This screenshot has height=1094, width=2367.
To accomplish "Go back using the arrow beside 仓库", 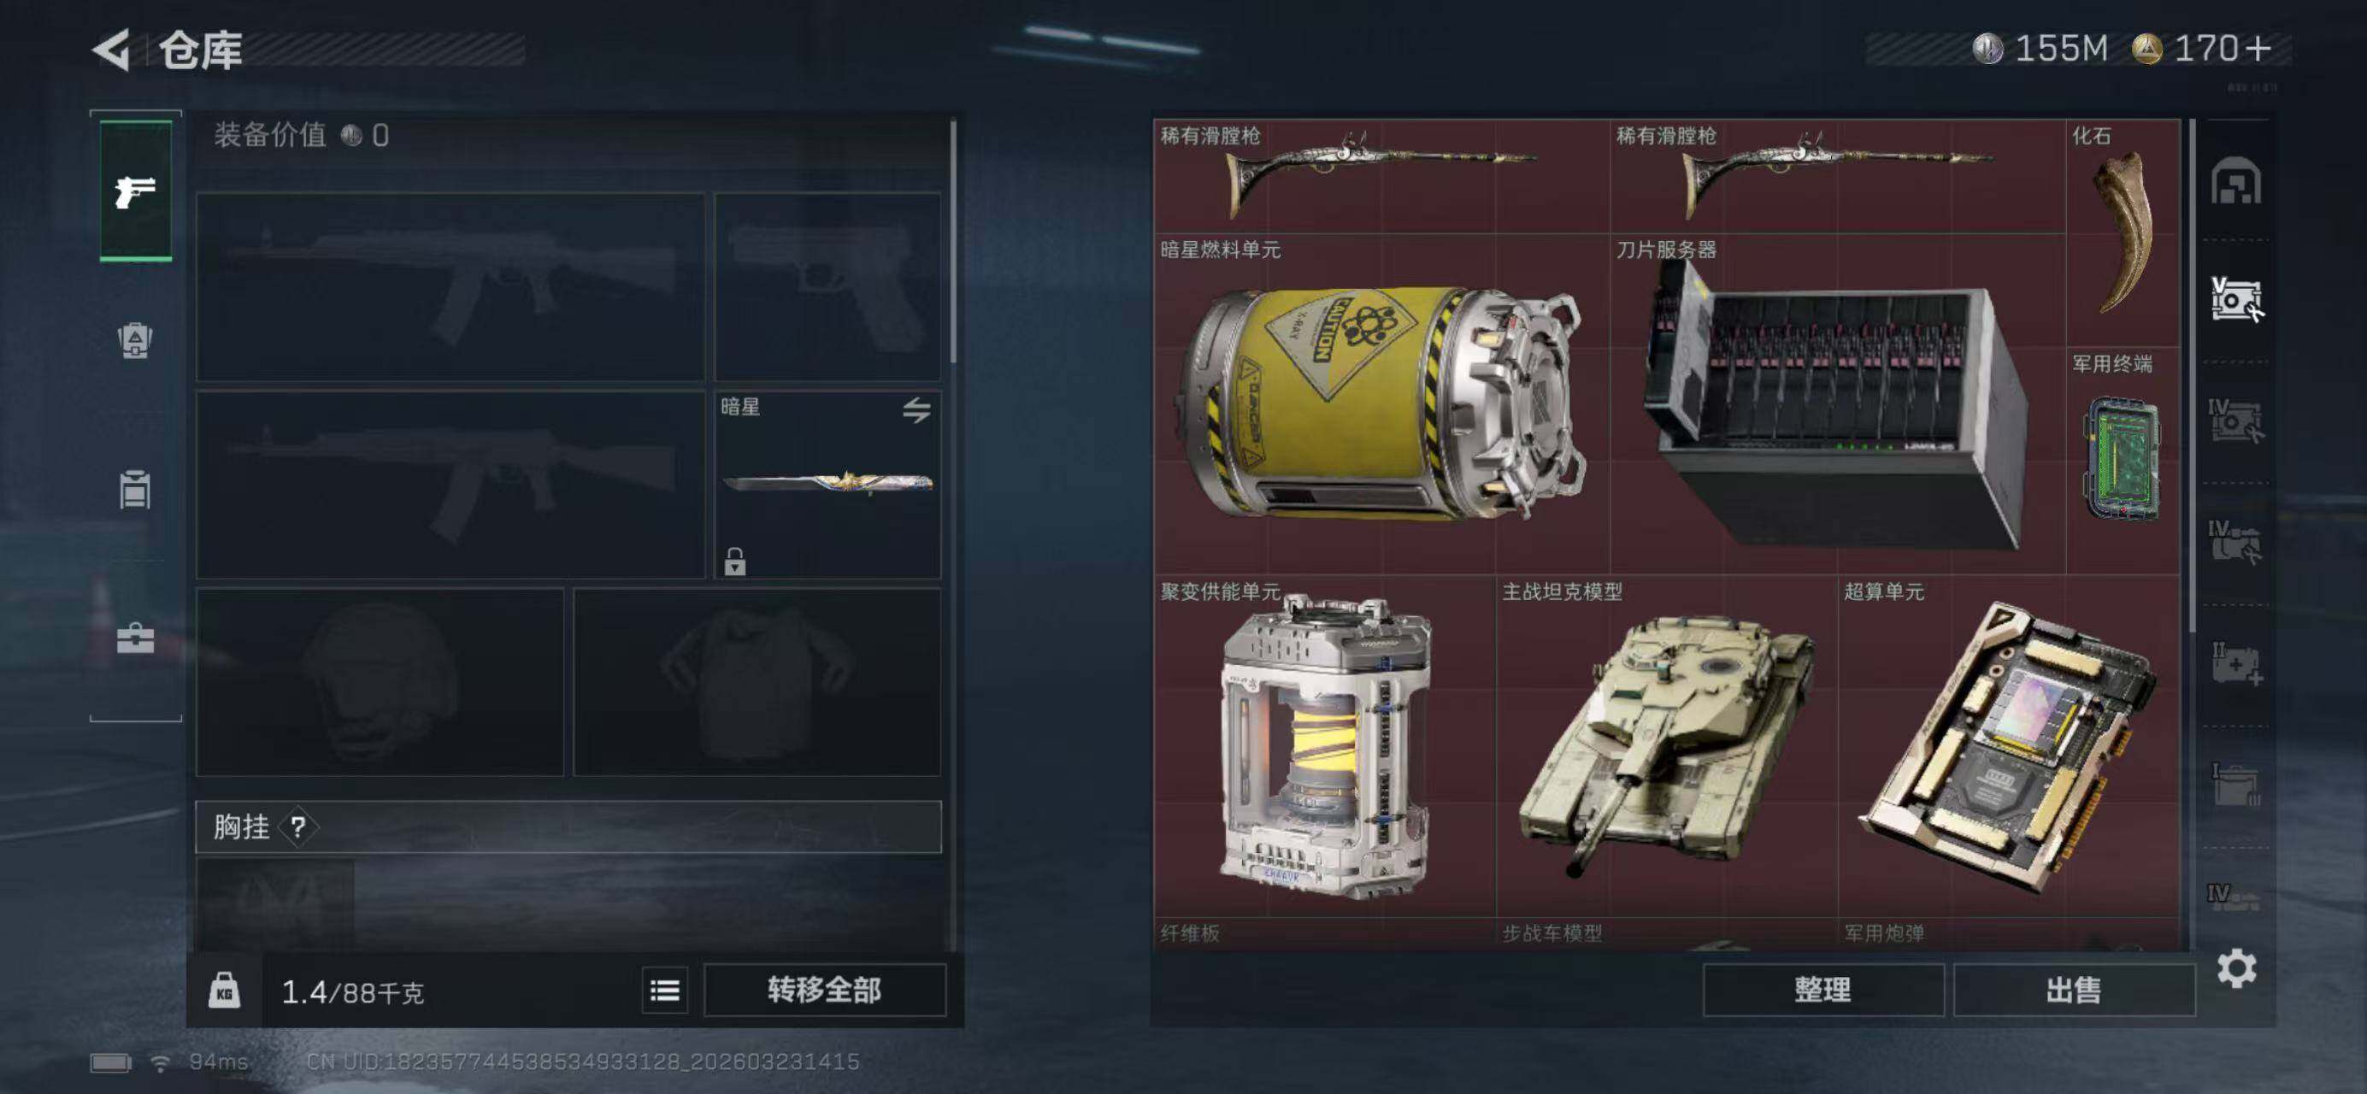I will pos(111,49).
